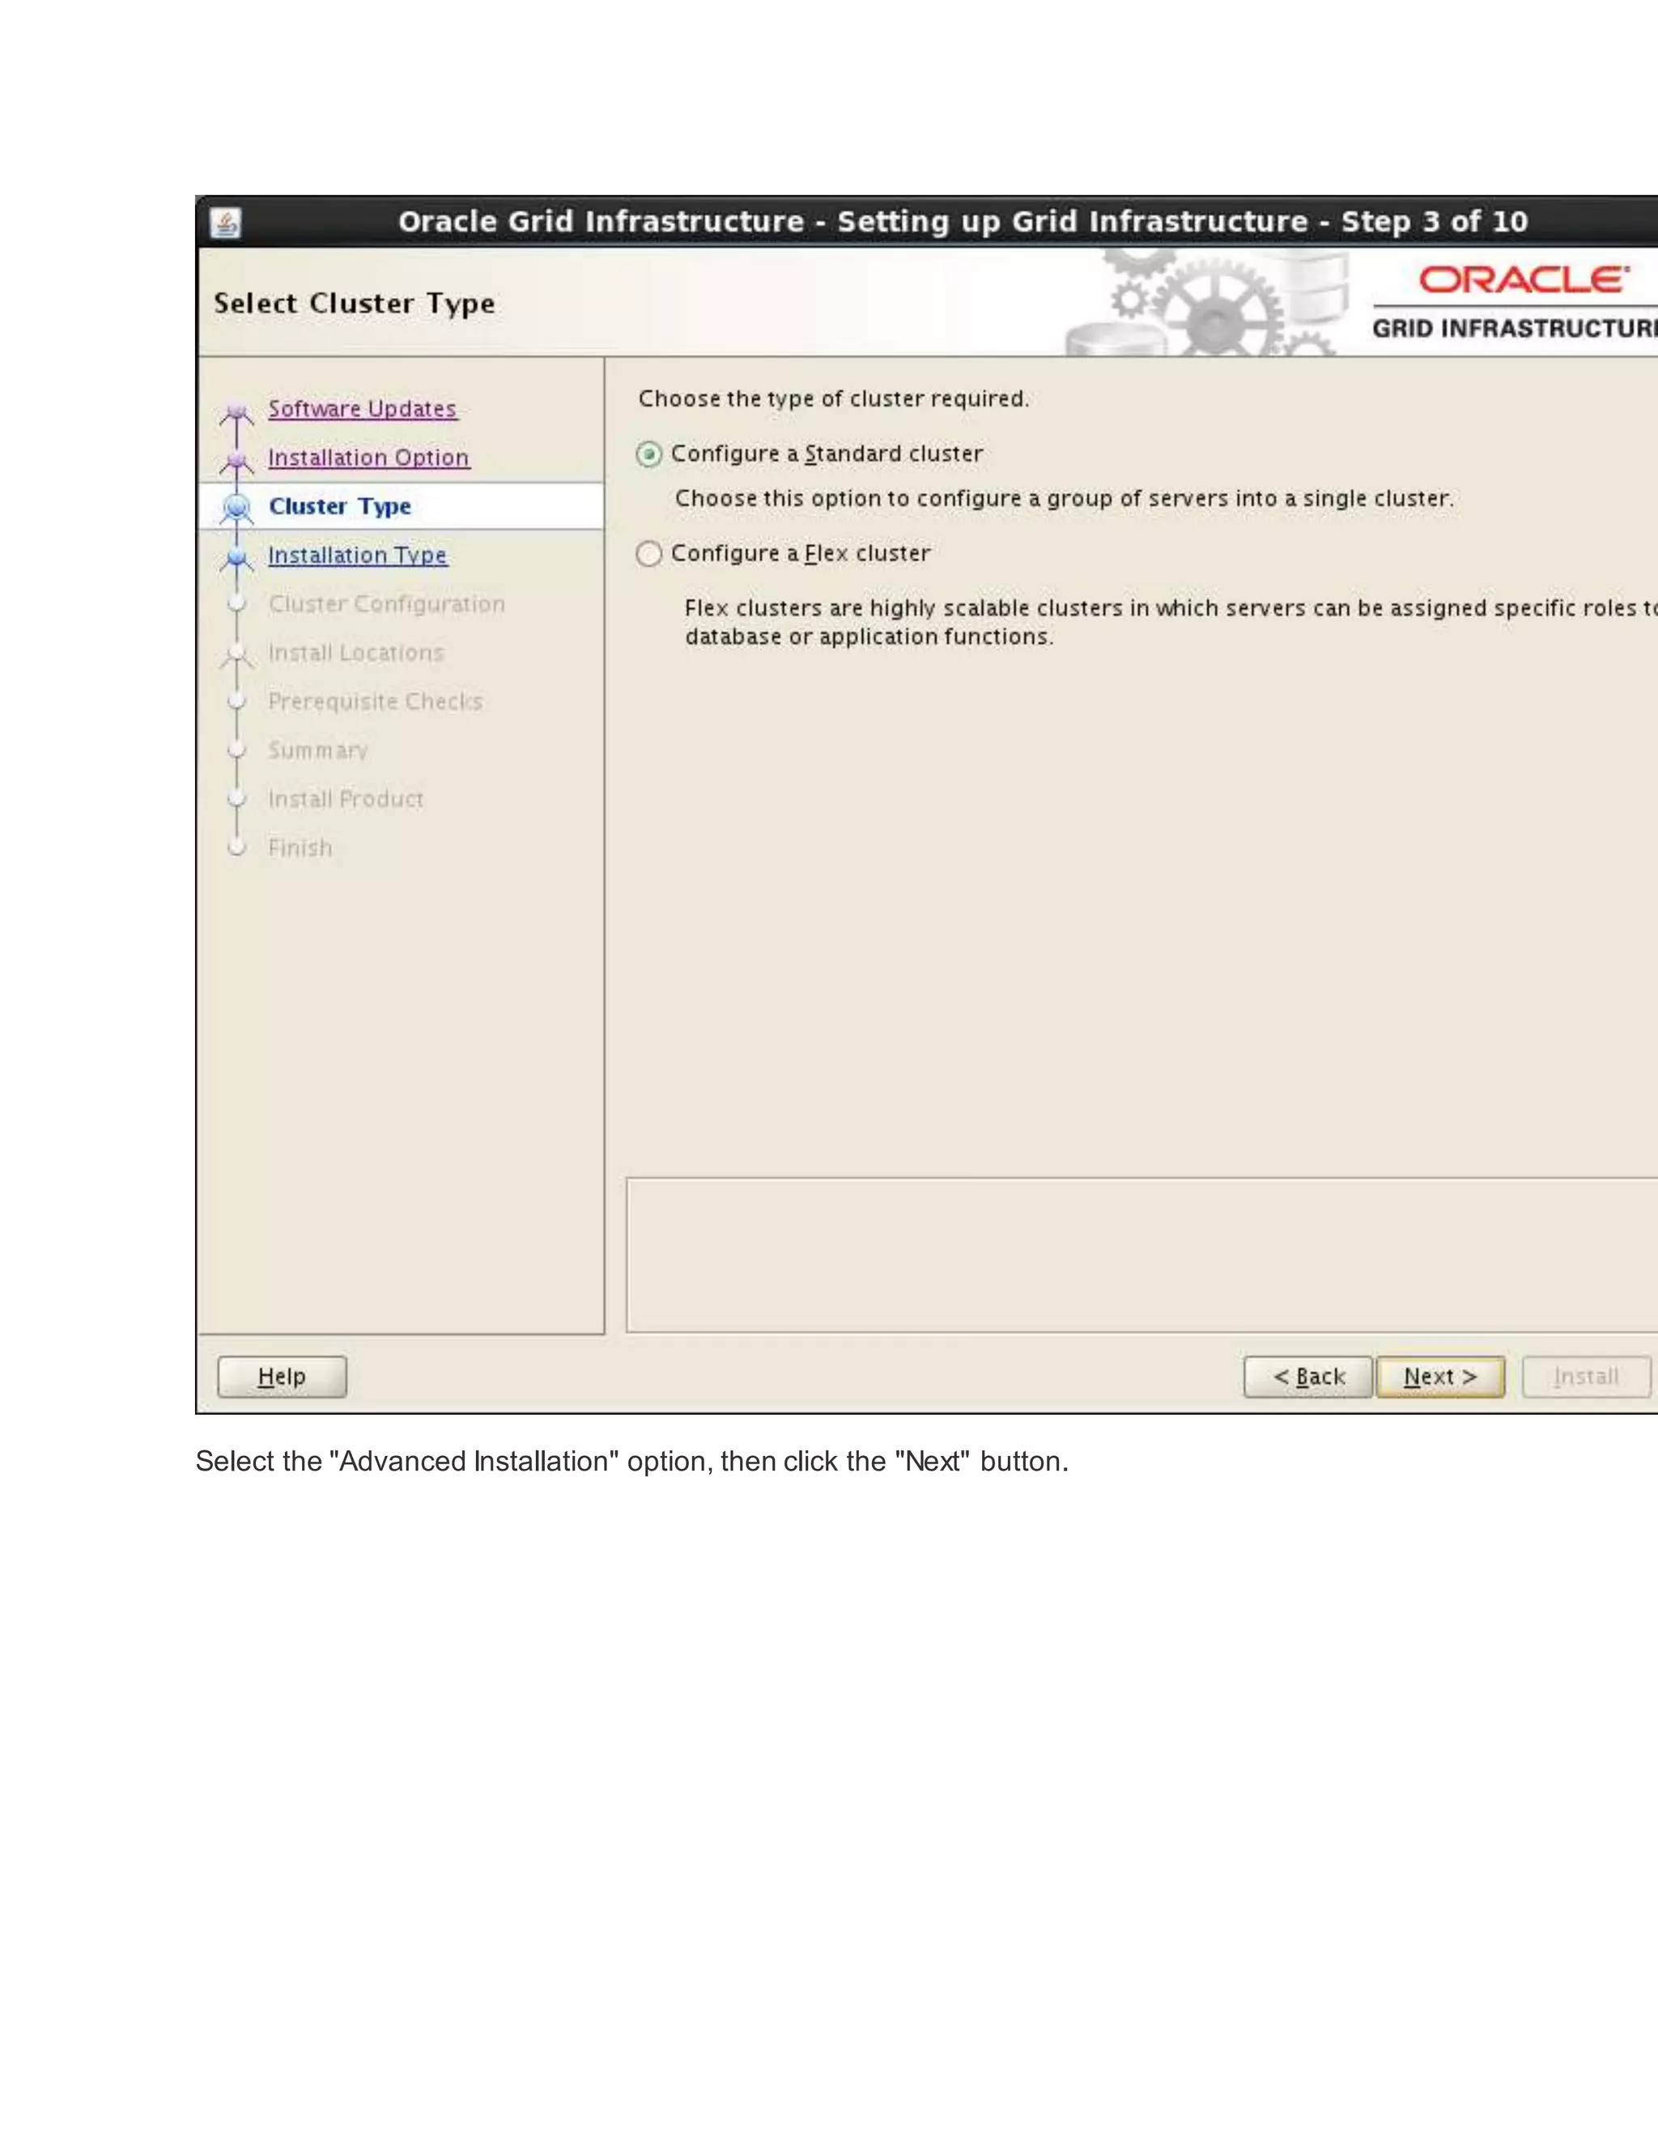The image size is (1658, 2146).
Task: Click the 'Install Product' step text
Action: tap(346, 798)
